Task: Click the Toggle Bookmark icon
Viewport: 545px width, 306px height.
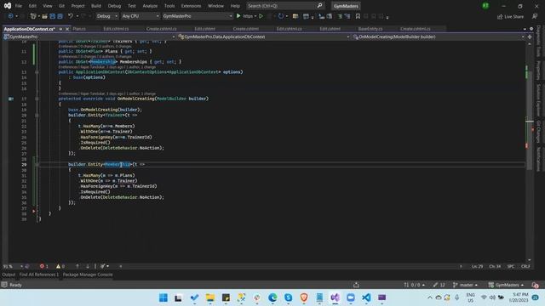Action: click(x=358, y=16)
